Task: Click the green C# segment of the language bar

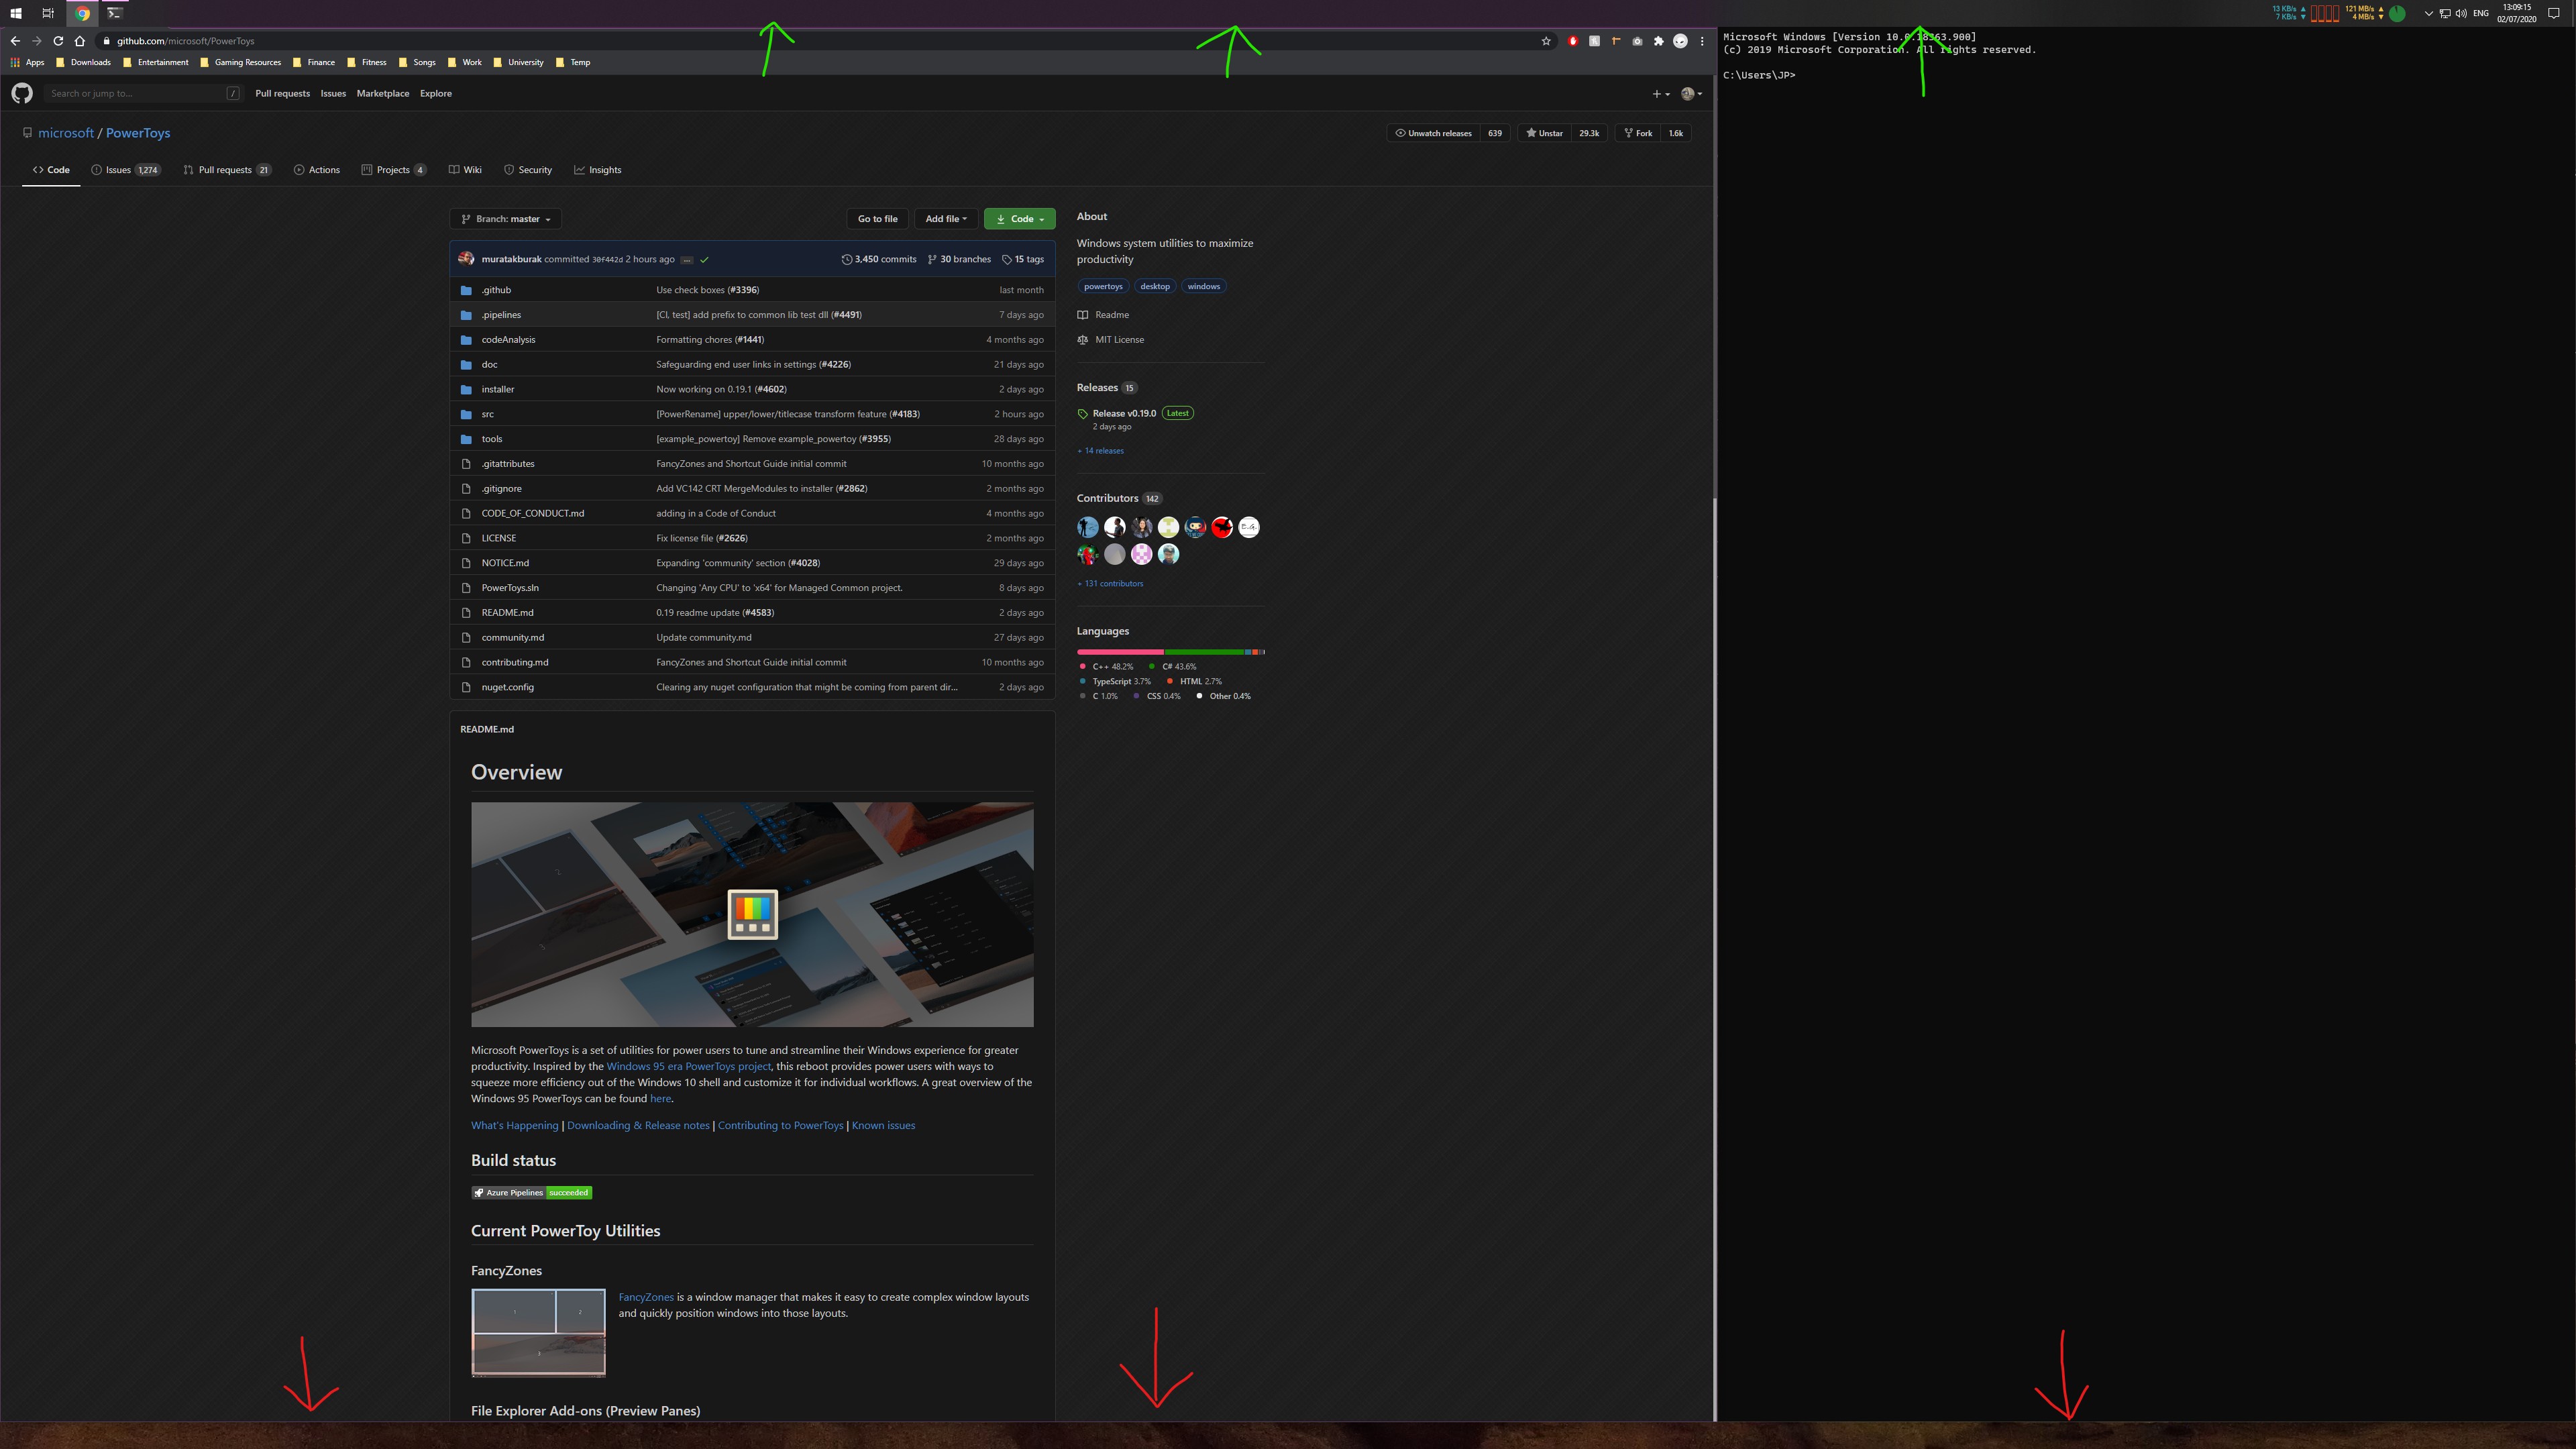Action: [1204, 652]
